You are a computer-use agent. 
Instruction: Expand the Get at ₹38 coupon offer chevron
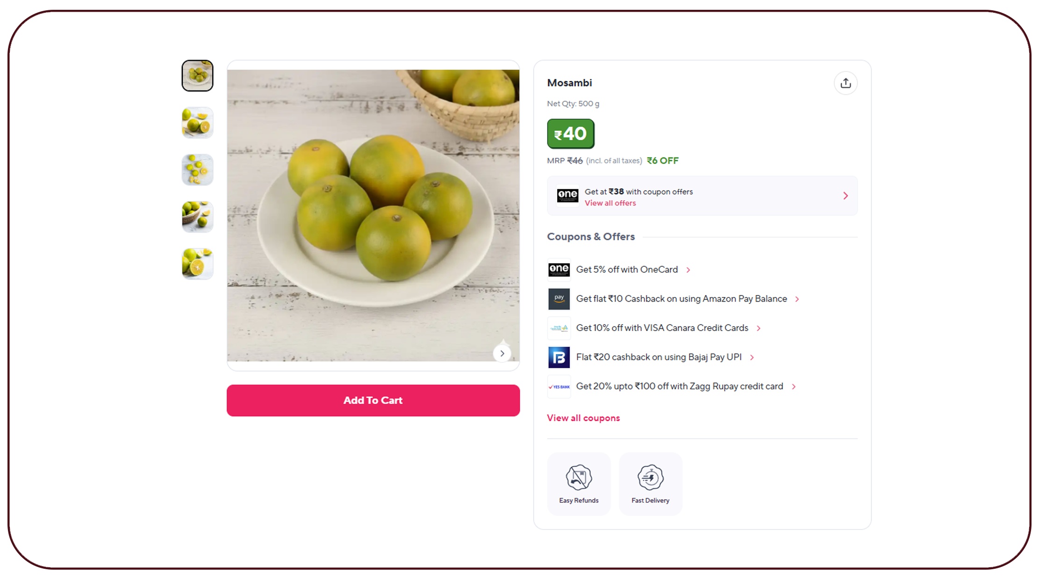pos(845,196)
